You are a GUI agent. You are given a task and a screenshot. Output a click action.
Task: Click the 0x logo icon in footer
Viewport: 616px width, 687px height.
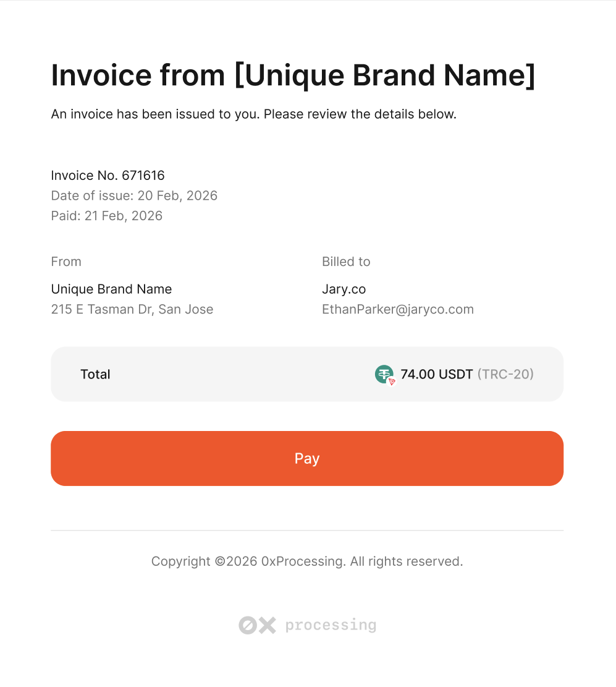pos(257,625)
